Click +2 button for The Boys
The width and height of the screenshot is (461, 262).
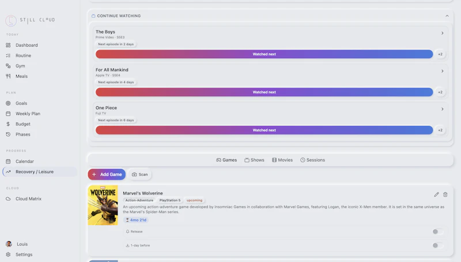(440, 54)
